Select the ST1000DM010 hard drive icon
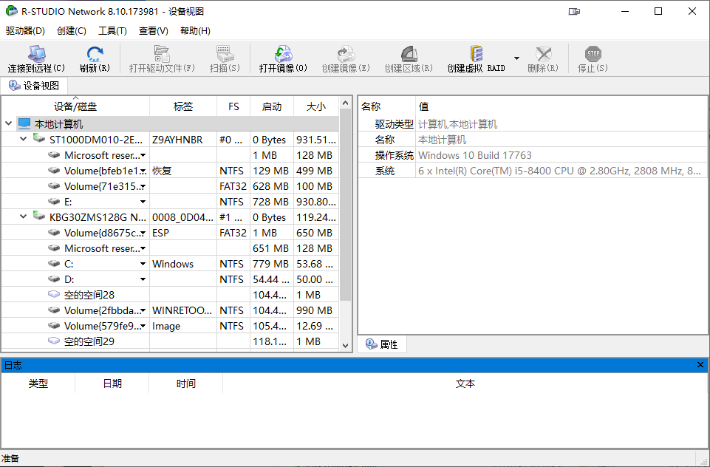This screenshot has height=467, width=710. (x=39, y=139)
